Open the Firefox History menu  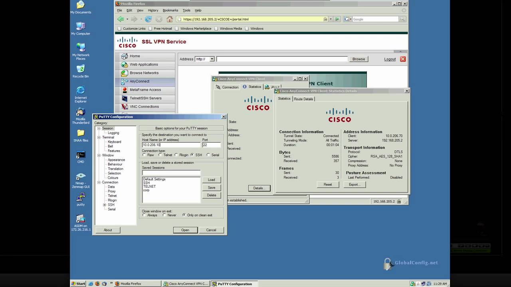153,10
